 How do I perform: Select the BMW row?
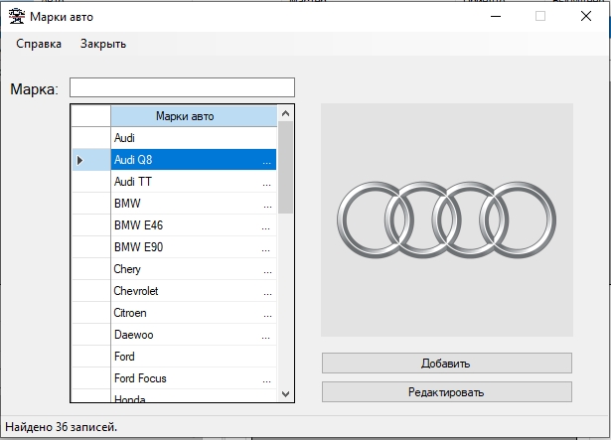[194, 204]
